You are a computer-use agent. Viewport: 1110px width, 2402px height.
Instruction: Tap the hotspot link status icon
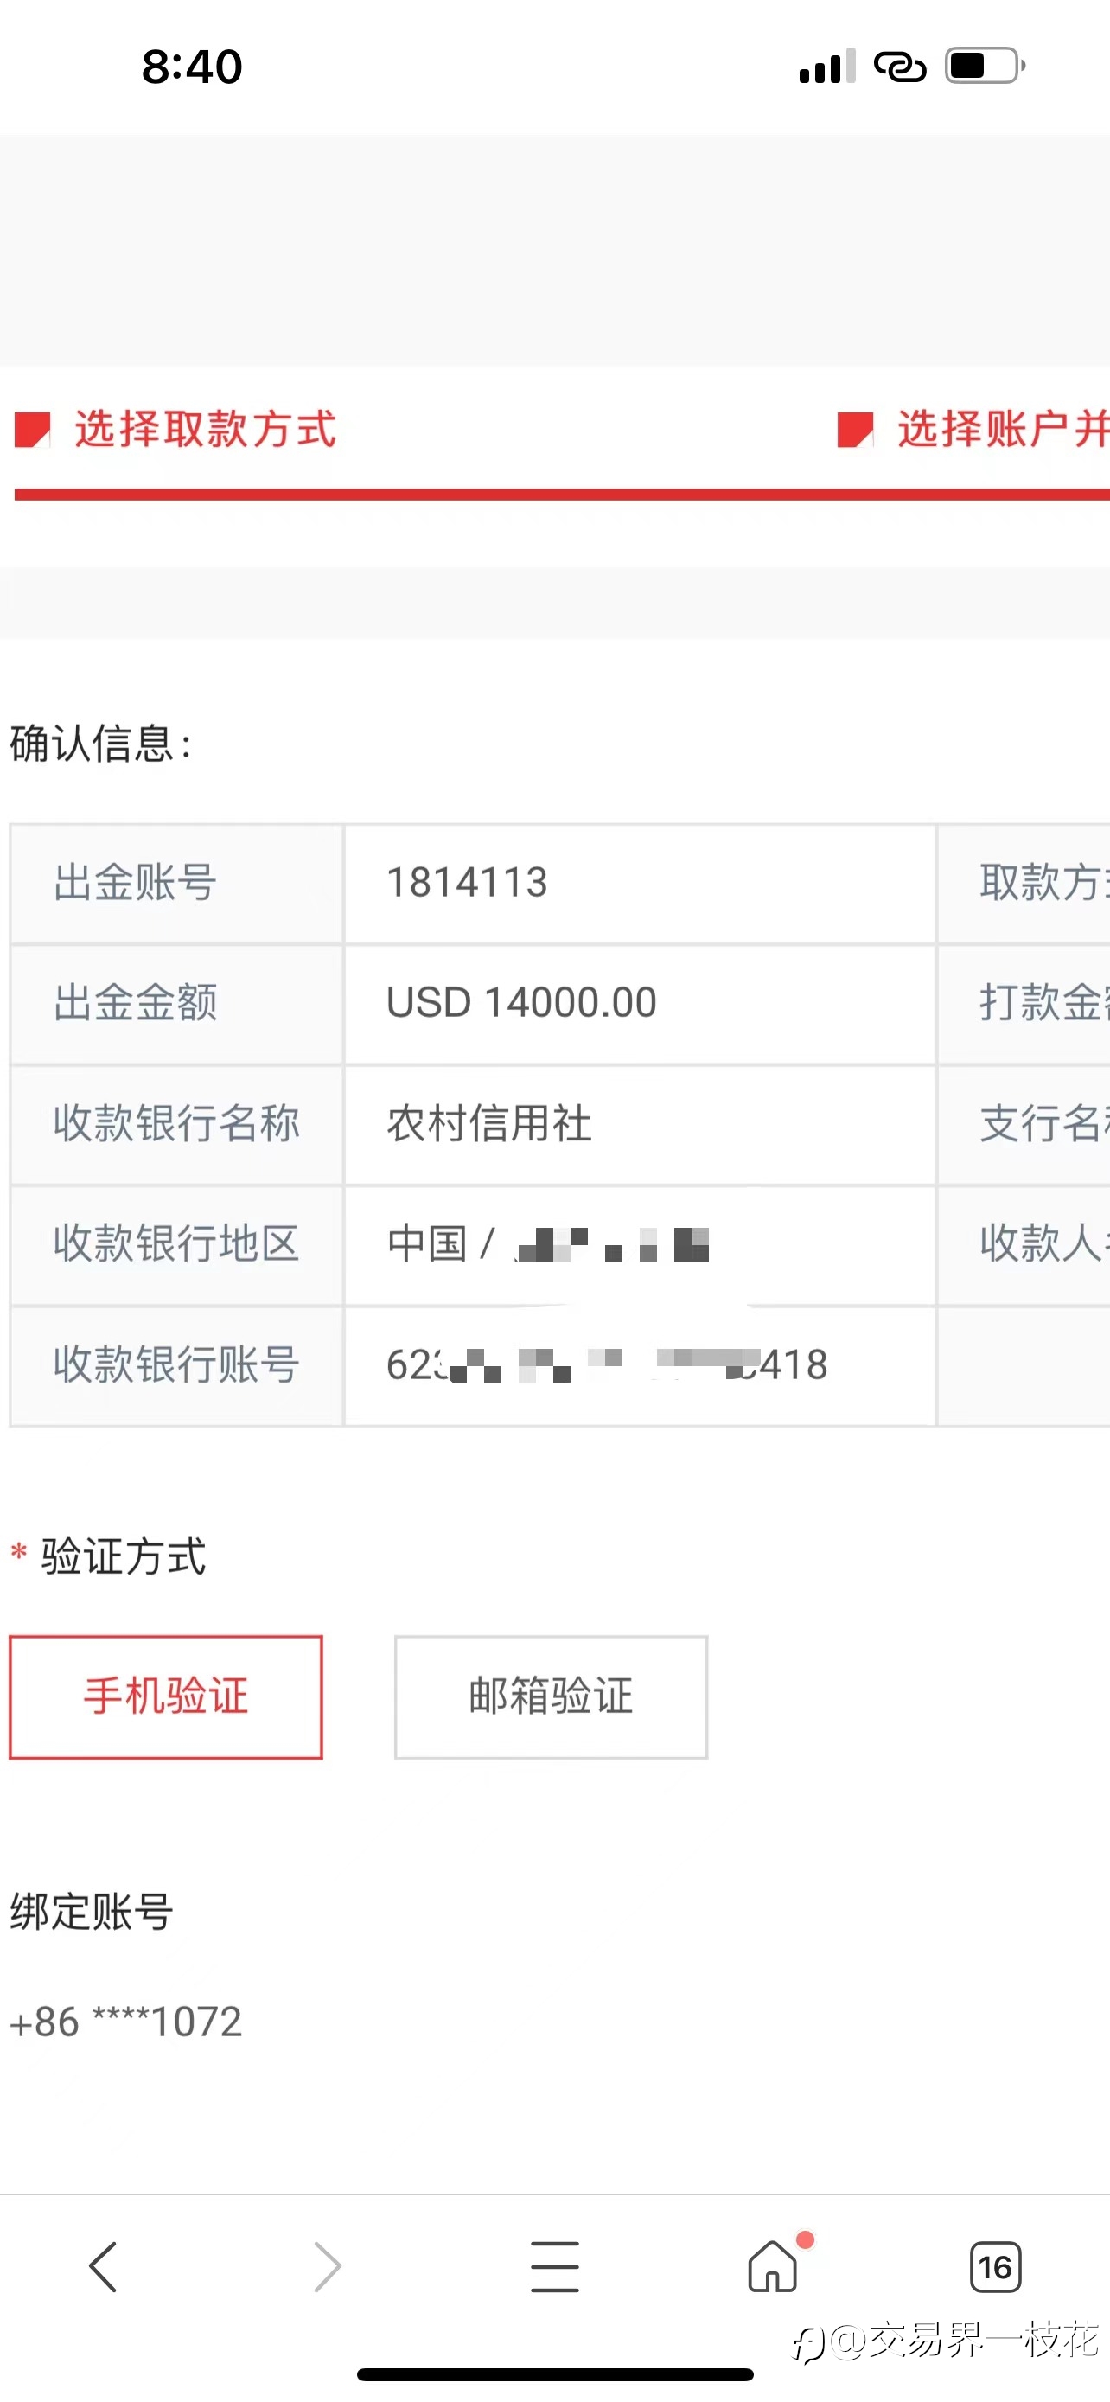899,67
